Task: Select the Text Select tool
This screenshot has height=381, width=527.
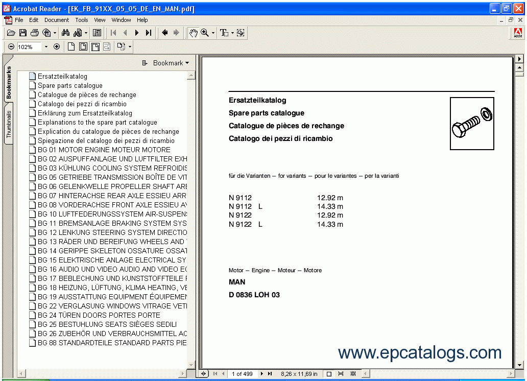Action: pos(224,33)
